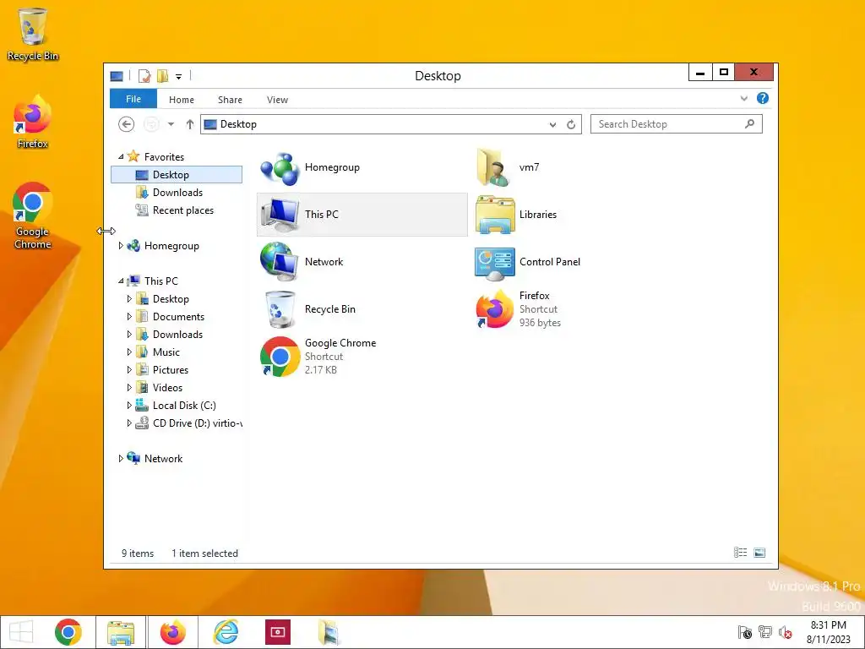Click New folder quick access icon
865x649 pixels.
point(162,76)
